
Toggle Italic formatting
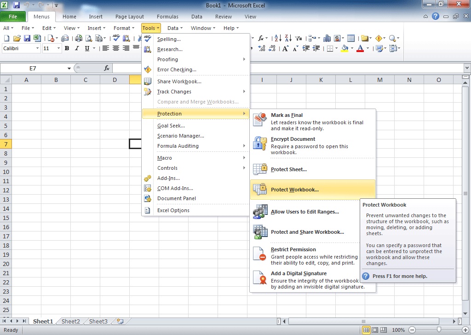(x=76, y=48)
